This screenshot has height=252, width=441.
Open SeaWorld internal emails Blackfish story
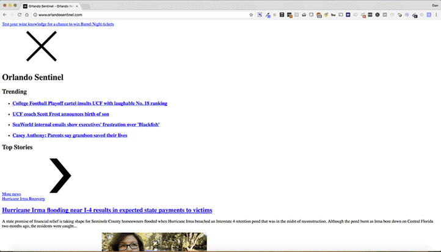(86, 124)
